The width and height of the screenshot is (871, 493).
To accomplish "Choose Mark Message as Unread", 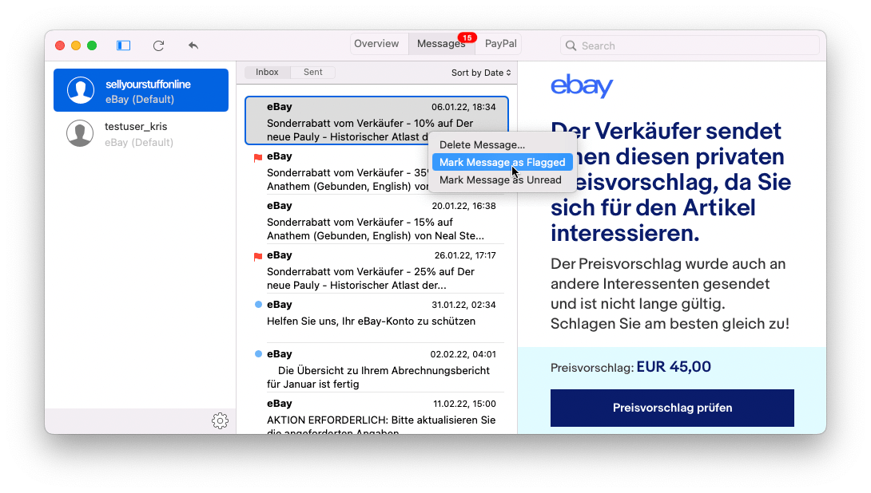I will pos(502,179).
